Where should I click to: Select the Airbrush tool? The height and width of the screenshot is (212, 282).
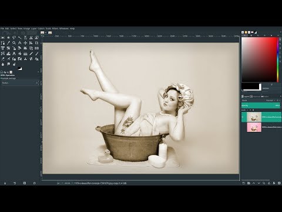(8, 59)
